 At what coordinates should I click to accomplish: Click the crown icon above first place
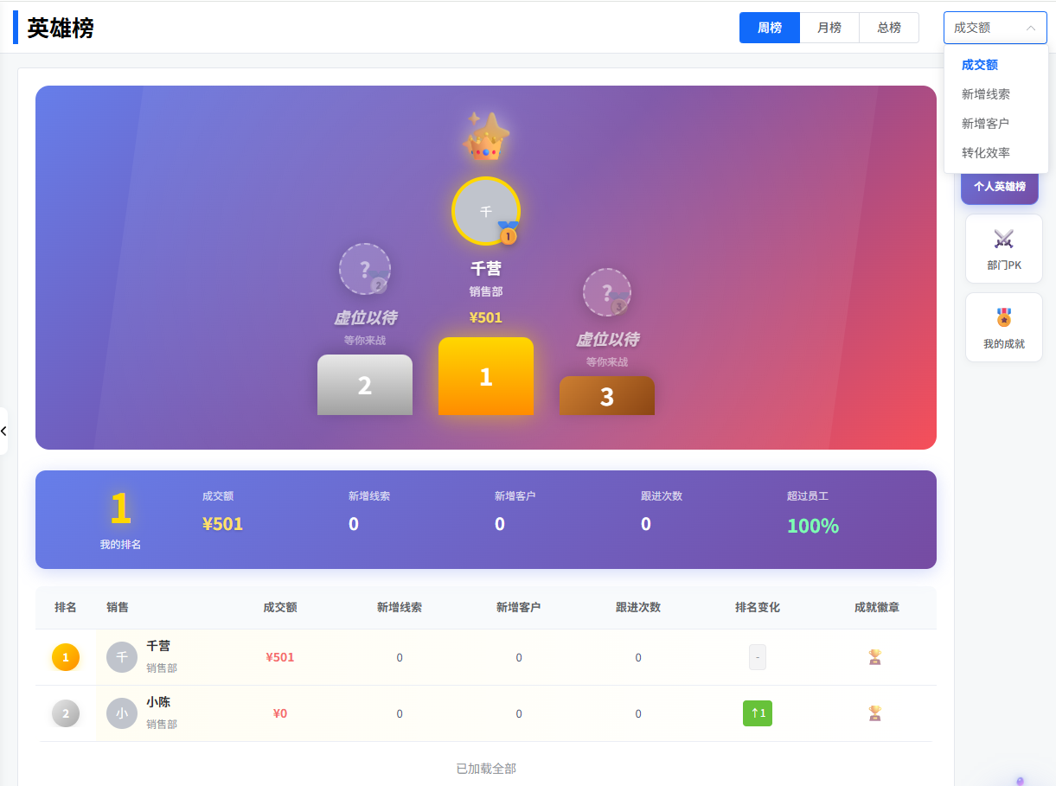tap(486, 137)
